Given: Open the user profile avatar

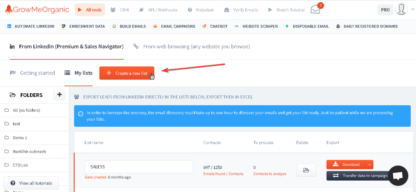Looking at the screenshot, I should (401, 9).
